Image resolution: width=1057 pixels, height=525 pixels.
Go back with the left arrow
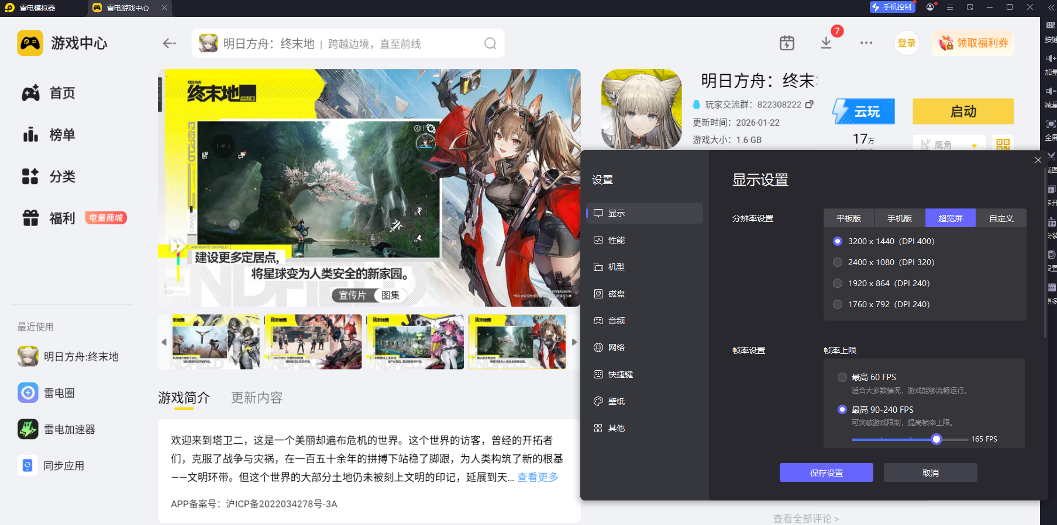click(170, 43)
